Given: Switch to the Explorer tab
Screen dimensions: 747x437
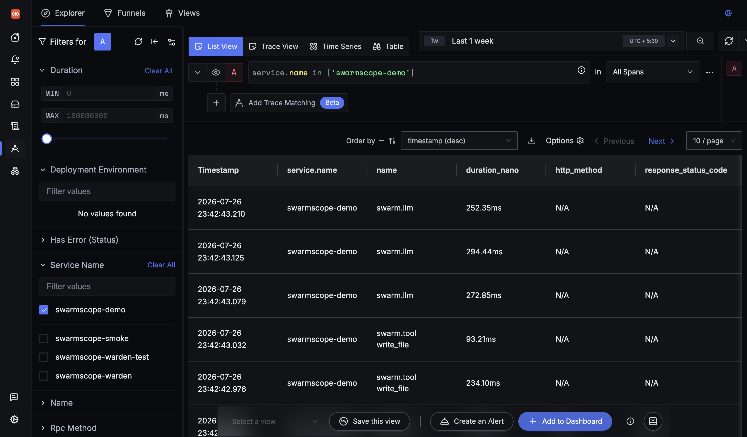Looking at the screenshot, I should point(63,13).
